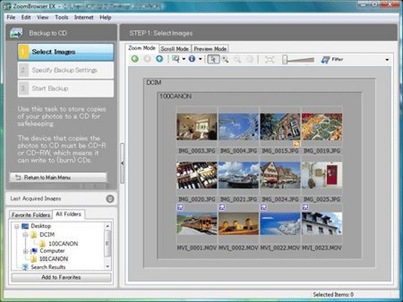Collapse the Desktop tree node
403x302 pixels.
16,226
